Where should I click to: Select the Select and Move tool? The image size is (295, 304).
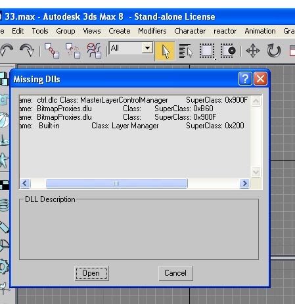(253, 51)
